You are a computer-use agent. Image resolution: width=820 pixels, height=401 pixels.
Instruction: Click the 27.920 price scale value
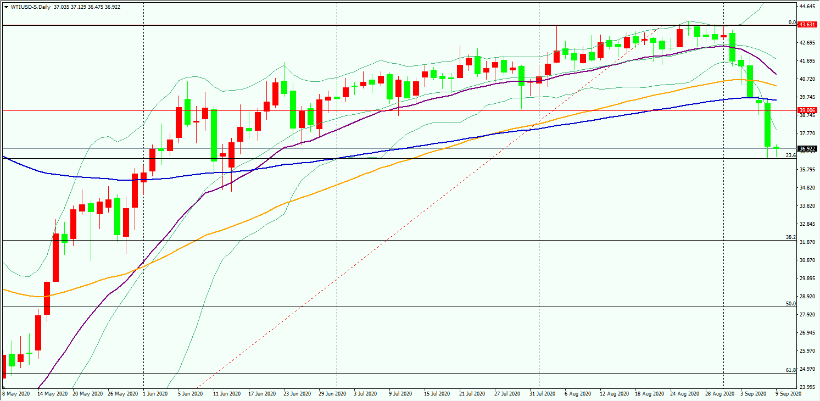point(807,315)
